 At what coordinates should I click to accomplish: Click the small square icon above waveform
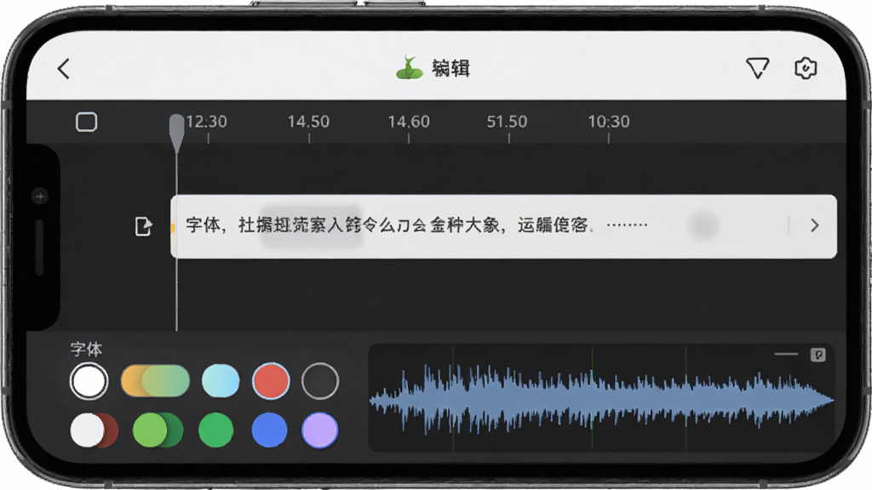coord(817,355)
